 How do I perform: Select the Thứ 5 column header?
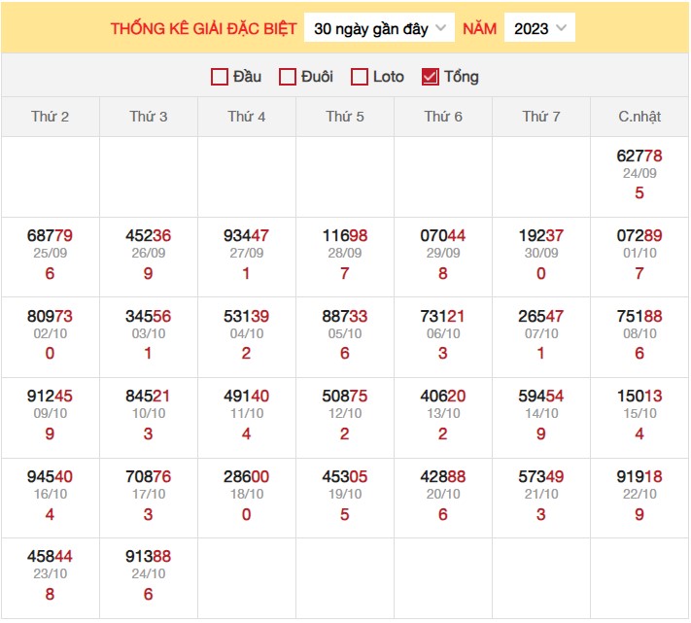345,117
